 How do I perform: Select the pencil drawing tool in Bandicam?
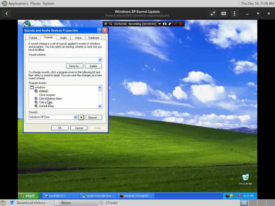(170, 24)
